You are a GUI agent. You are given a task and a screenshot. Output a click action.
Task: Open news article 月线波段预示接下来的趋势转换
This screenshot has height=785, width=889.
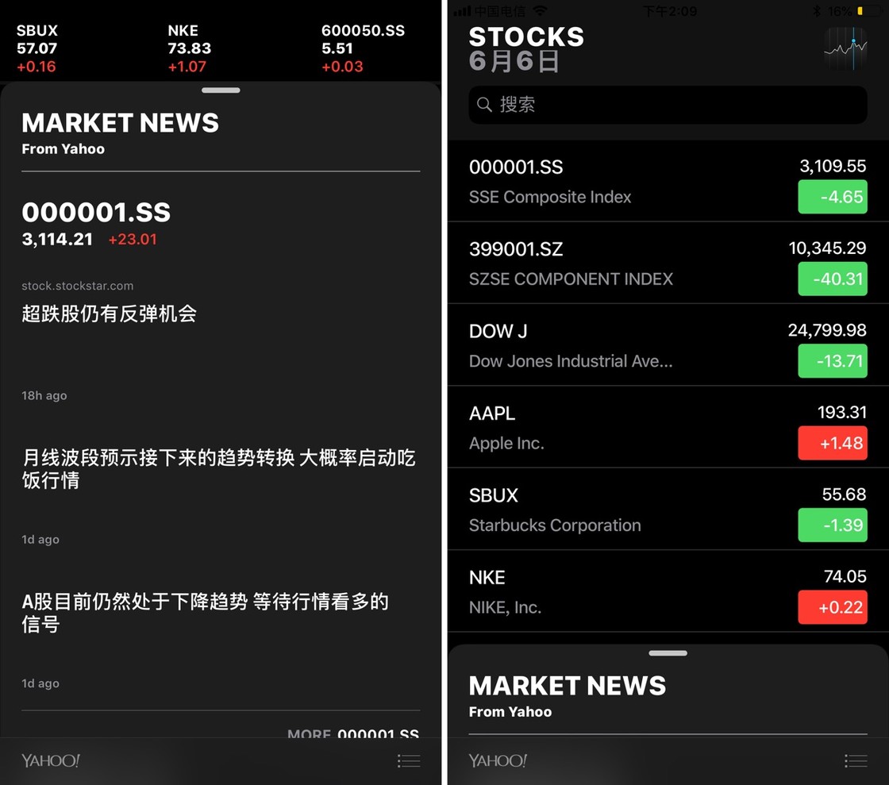coord(219,469)
